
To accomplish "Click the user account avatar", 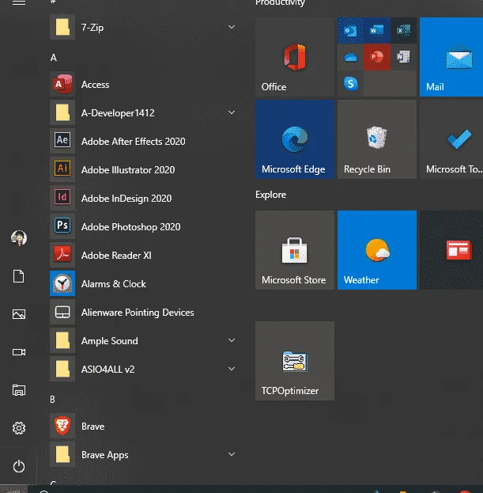I will [19, 238].
